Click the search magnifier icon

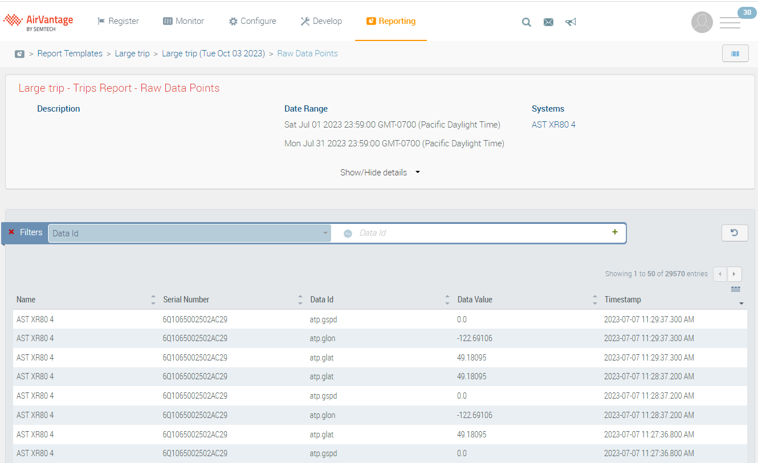click(527, 22)
